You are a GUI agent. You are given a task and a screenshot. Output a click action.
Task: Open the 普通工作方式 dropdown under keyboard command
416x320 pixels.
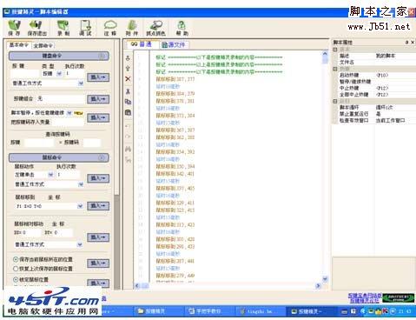[x=81, y=83]
